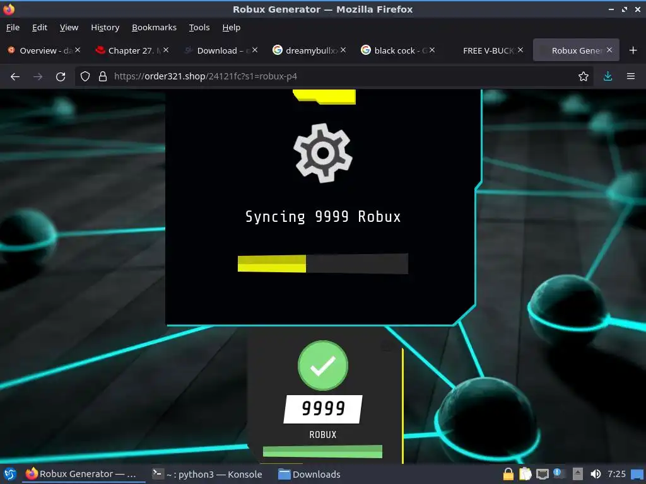Go back to the previous page
The image size is (646, 484).
[15, 76]
